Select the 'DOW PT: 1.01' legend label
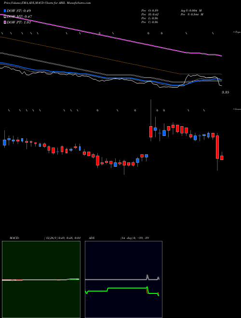This screenshot has height=318, width=241. pyautogui.click(x=19, y=23)
